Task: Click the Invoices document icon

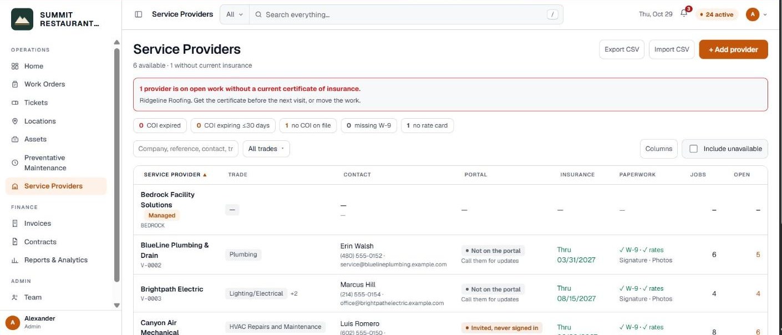Action: [x=15, y=224]
